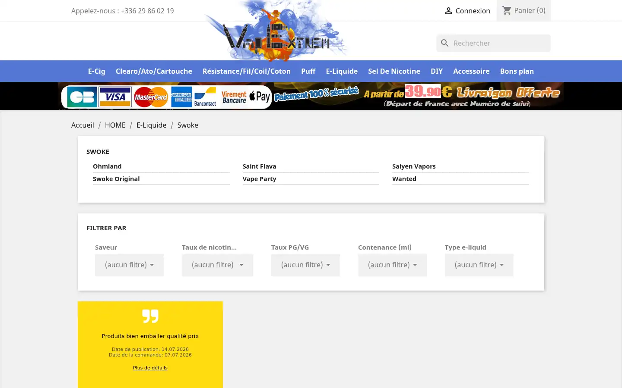Click the VapExtrem site logo
Screen dimensions: 622x388
pos(276,31)
